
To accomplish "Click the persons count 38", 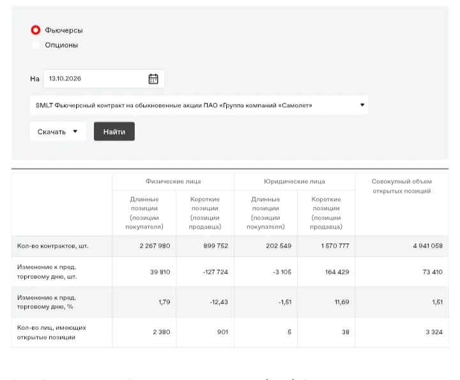I will (x=346, y=332).
